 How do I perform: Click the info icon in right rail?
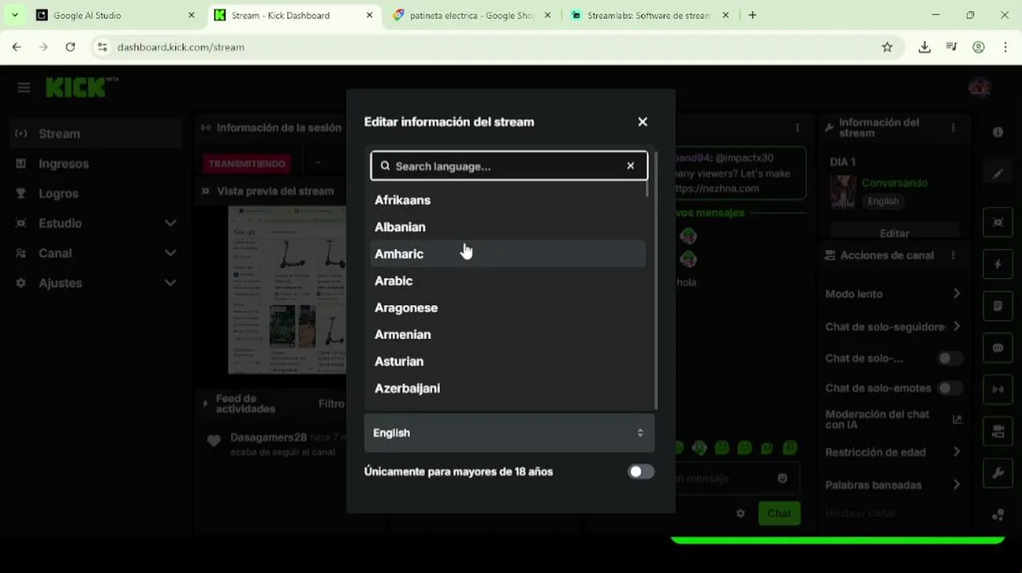tap(998, 132)
